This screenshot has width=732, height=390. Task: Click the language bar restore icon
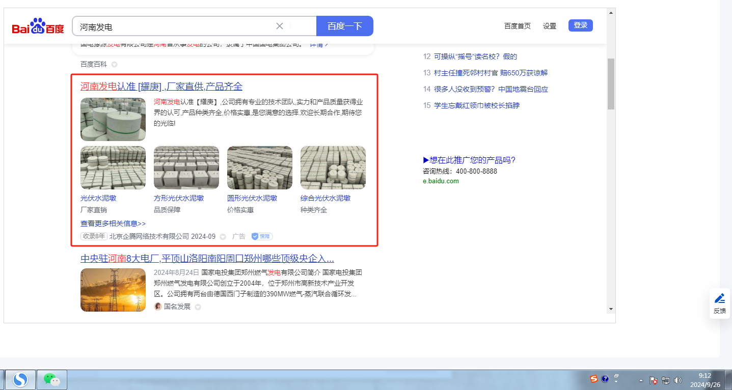pyautogui.click(x=616, y=376)
